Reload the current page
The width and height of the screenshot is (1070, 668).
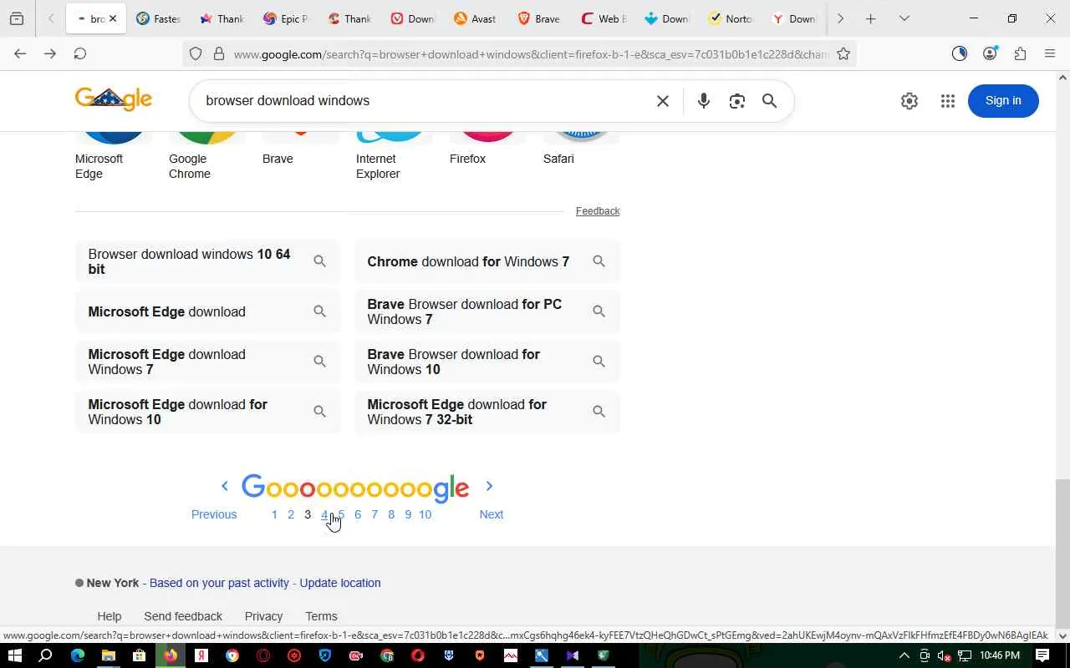tap(80, 53)
